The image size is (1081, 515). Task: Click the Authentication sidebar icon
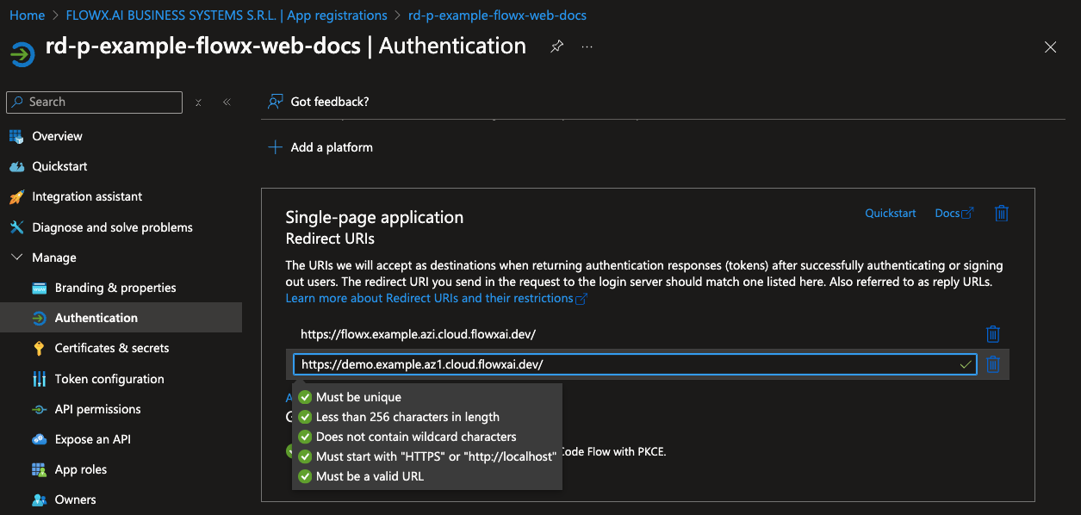[x=39, y=318]
